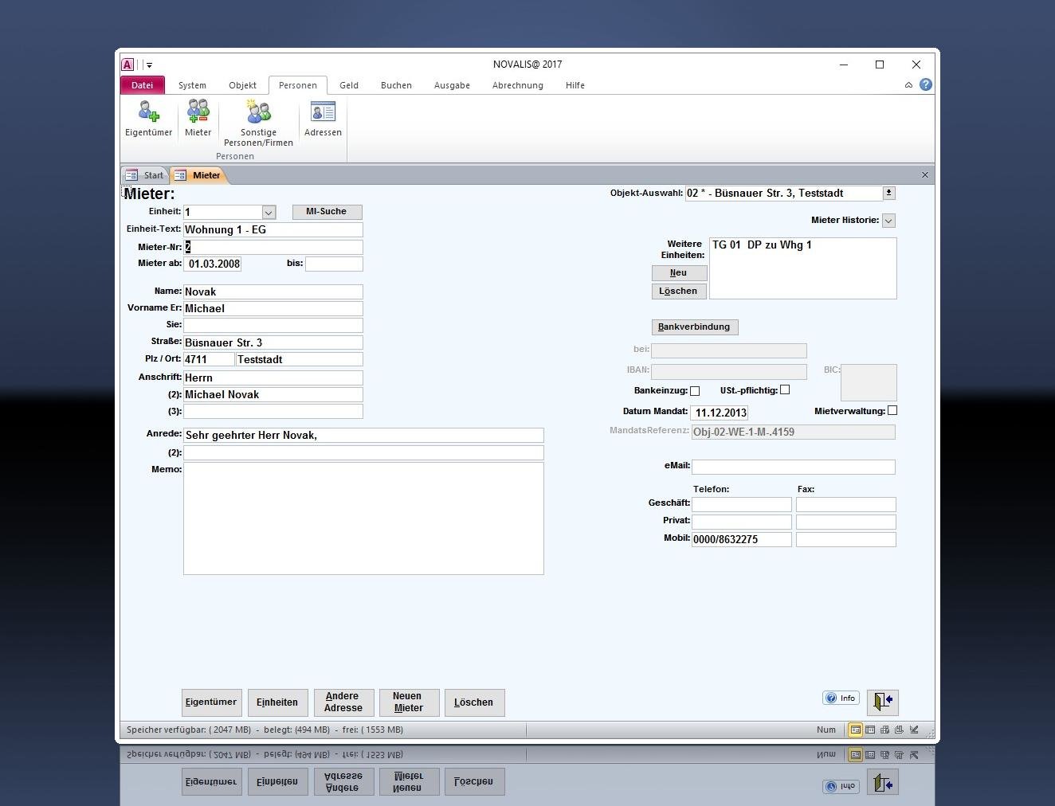
Task: Click the exit door icon button
Action: pyautogui.click(x=882, y=702)
